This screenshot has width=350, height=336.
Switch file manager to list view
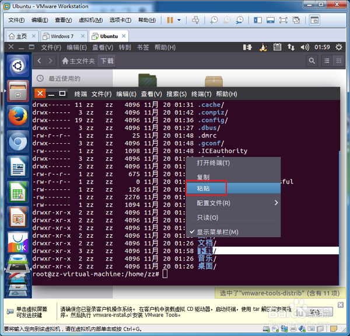[x=327, y=61]
